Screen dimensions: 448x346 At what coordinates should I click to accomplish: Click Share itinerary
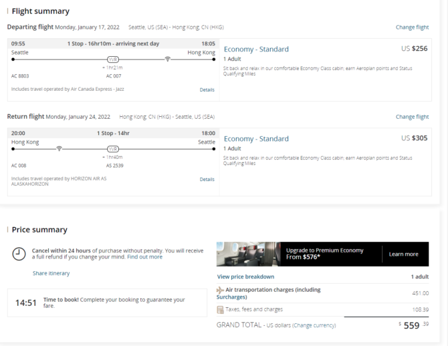(x=51, y=273)
